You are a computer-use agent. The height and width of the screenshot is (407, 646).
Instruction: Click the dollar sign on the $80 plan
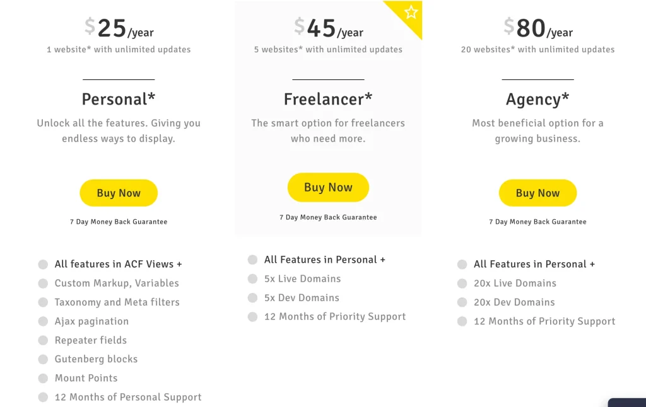coord(509,26)
